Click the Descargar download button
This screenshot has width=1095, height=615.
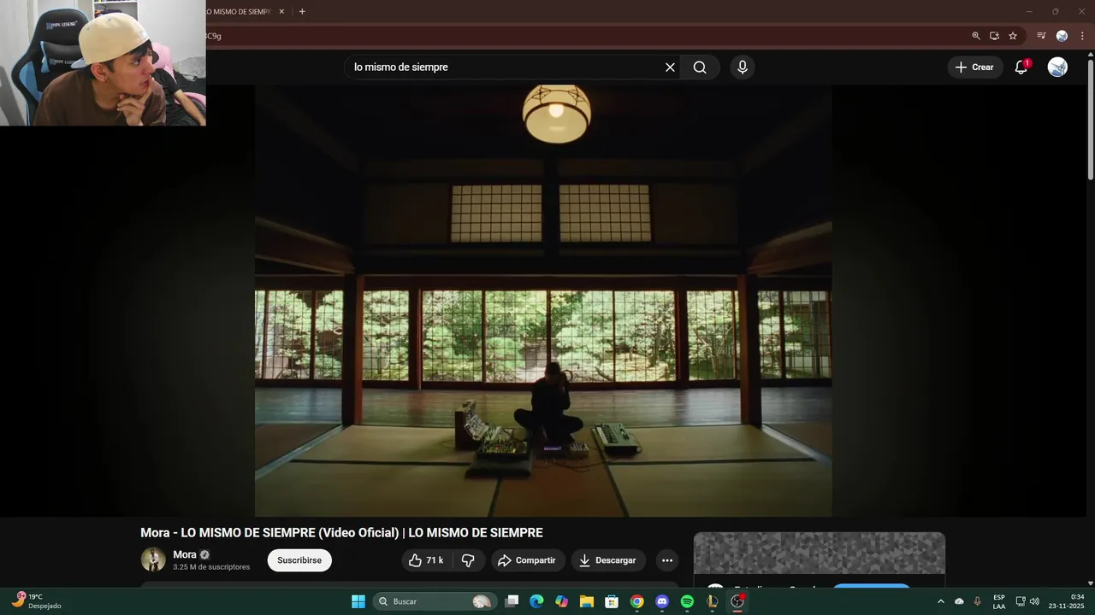[x=608, y=560]
